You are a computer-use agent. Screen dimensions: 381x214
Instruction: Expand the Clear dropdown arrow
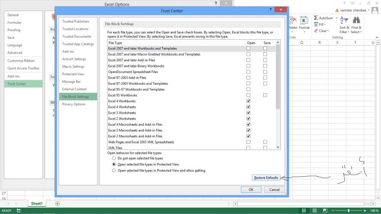(x=328, y=31)
